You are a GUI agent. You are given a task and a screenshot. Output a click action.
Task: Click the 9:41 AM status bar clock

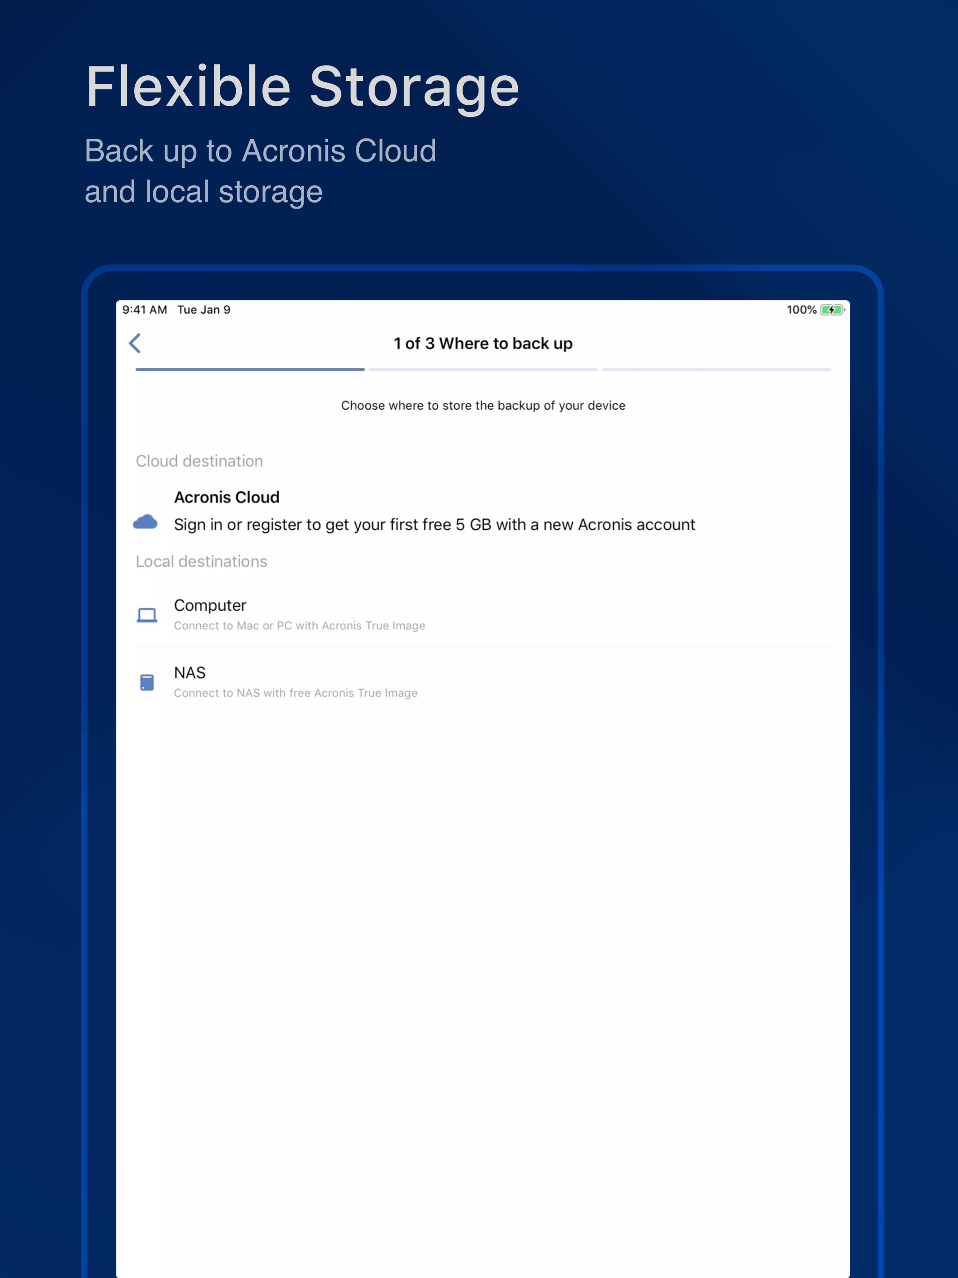pos(145,310)
